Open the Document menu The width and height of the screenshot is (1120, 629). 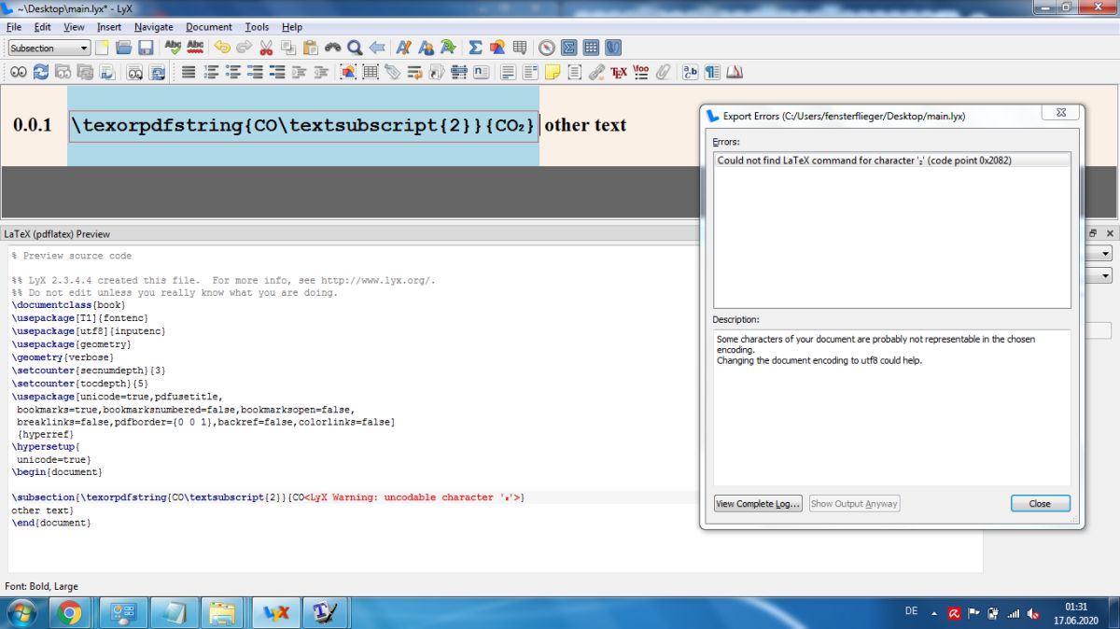pyautogui.click(x=210, y=27)
